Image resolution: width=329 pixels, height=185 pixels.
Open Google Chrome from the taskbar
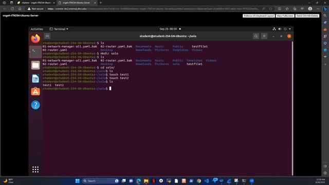pyautogui.click(x=199, y=181)
